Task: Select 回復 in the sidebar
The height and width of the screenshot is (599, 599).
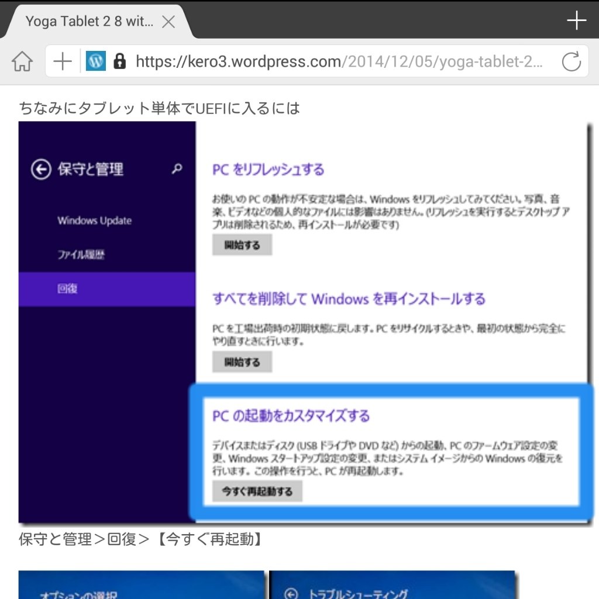Action: 107,289
